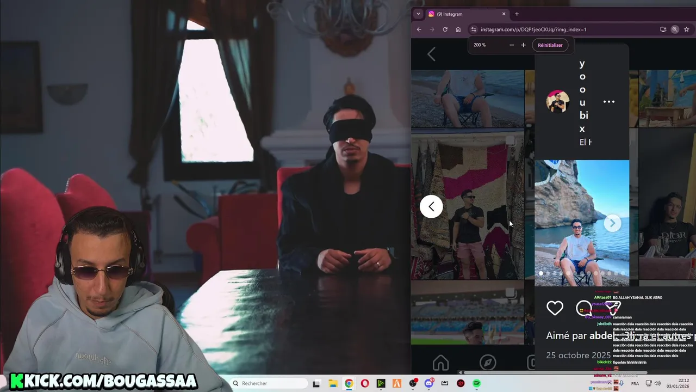The width and height of the screenshot is (696, 392).
Task: Switch to Chrome on the taskbar
Action: tap(349, 383)
